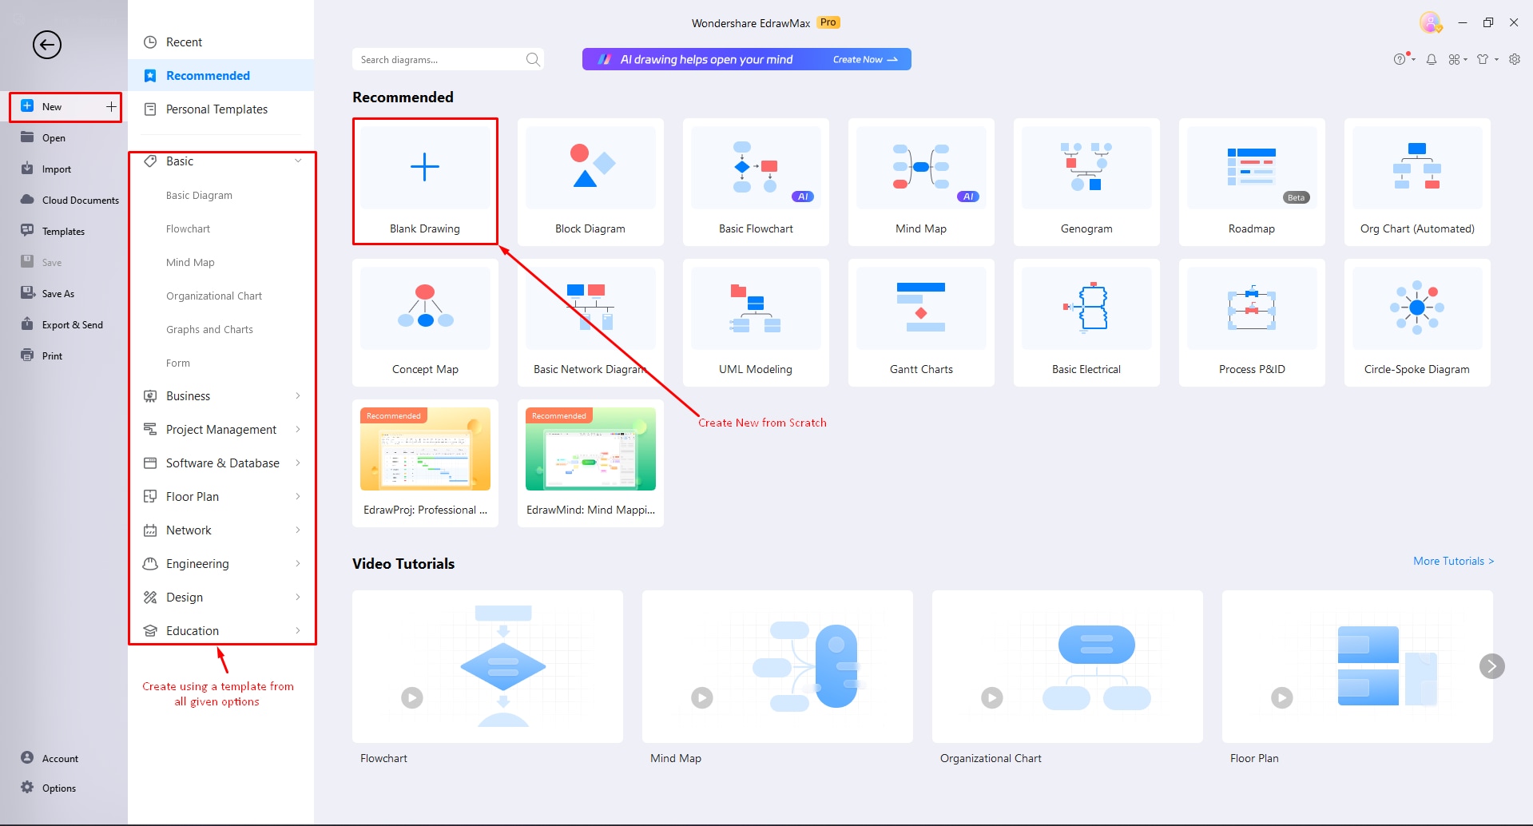Viewport: 1533px width, 826px height.
Task: Expand the Engineering category
Action: (298, 563)
